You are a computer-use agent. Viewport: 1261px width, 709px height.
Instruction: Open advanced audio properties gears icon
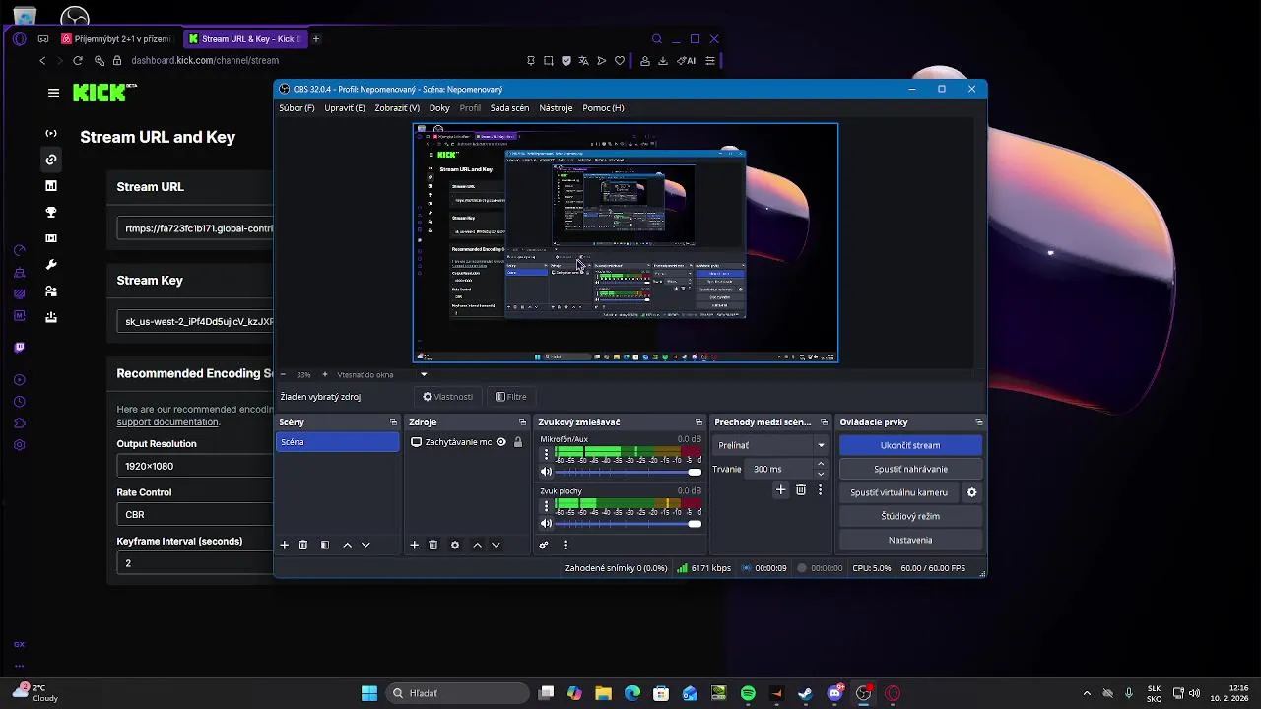click(x=544, y=545)
